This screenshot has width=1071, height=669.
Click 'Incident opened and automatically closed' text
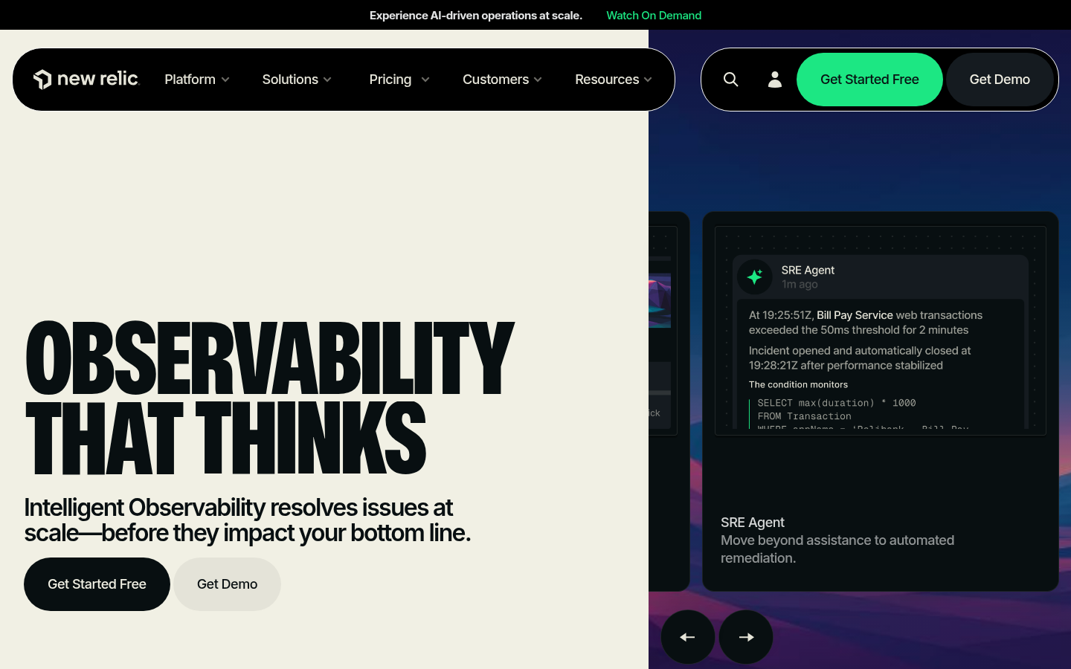click(x=860, y=358)
